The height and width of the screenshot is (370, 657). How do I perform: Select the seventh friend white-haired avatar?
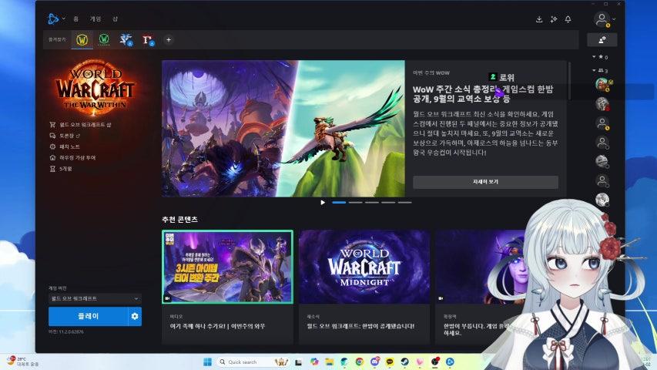click(x=602, y=200)
